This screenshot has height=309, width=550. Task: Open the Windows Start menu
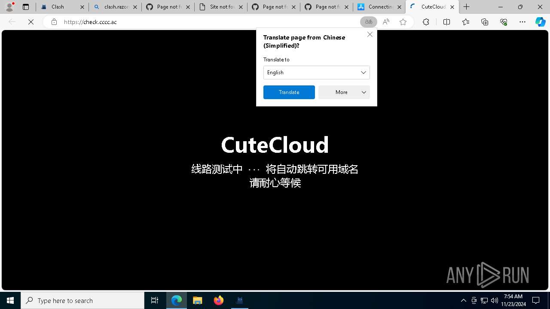pos(10,300)
